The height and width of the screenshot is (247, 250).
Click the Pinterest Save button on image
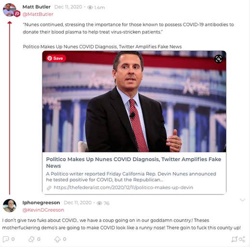point(56,58)
